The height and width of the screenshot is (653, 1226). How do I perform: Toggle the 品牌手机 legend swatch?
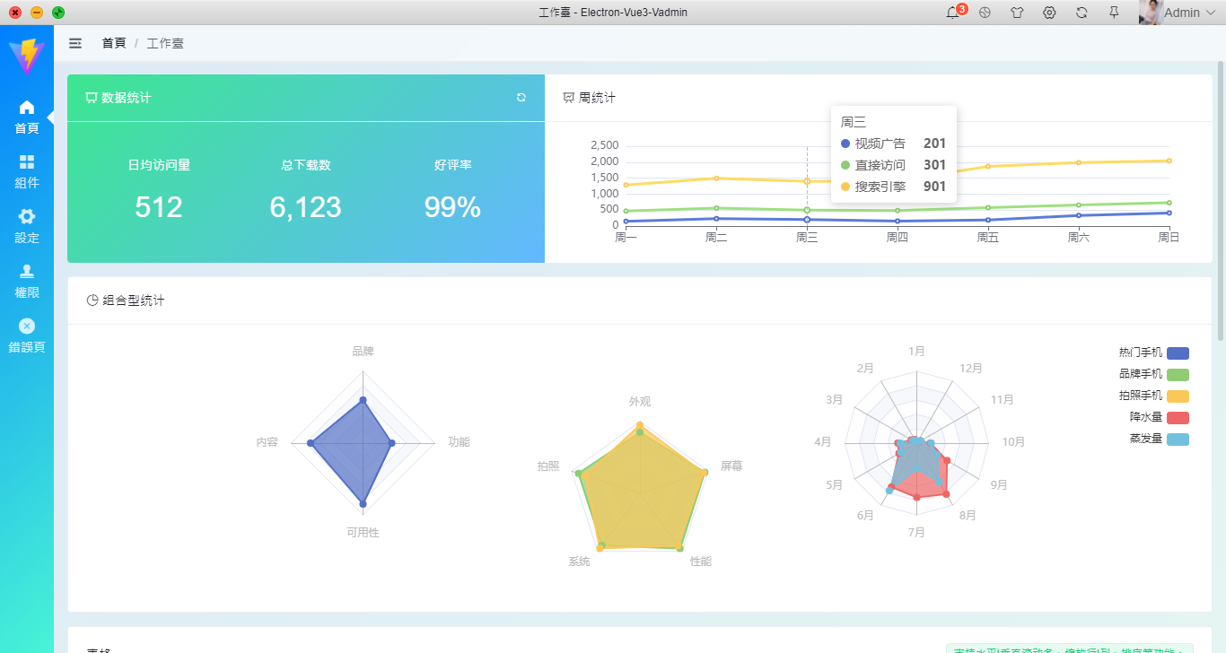1178,375
